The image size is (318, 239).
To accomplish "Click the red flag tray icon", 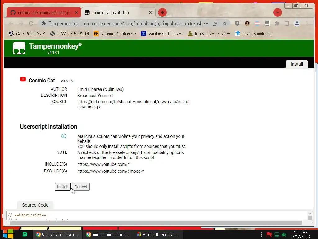I will (x=269, y=235).
